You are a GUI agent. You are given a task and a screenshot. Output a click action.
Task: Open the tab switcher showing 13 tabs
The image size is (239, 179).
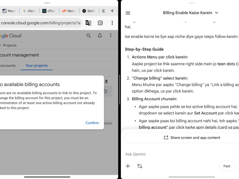tap(100, 23)
